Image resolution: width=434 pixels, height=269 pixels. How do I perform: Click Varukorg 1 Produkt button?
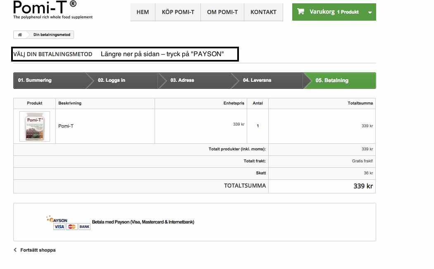point(334,12)
